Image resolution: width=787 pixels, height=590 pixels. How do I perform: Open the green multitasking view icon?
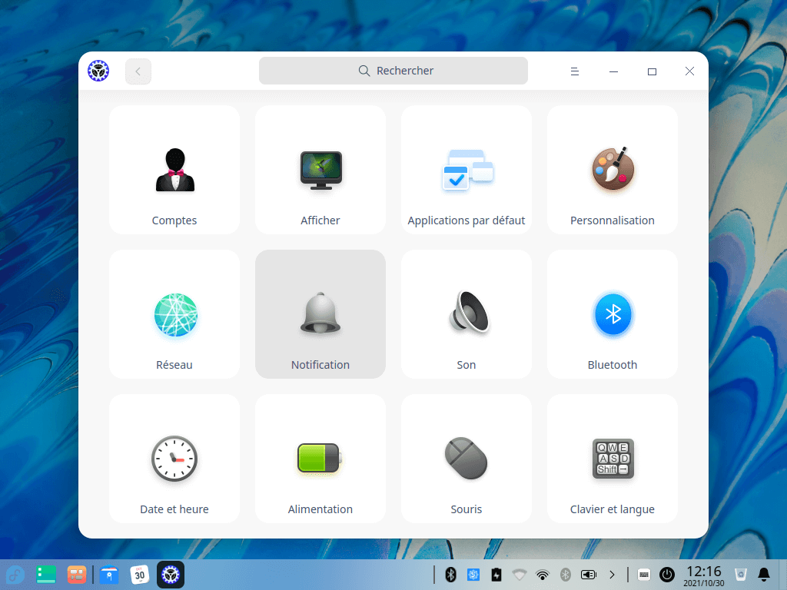pyautogui.click(x=45, y=575)
